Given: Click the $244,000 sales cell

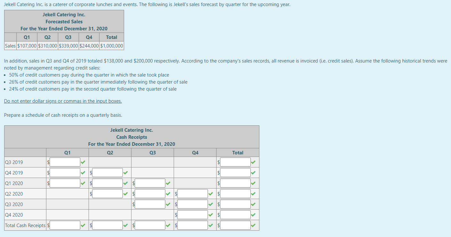Looking at the screenshot, I should (x=89, y=46).
